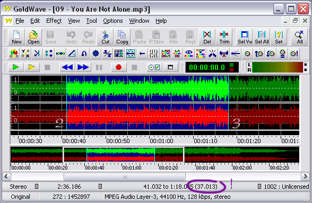Start playback with the green Play button
Screen dimensions: 312x203
16,67
